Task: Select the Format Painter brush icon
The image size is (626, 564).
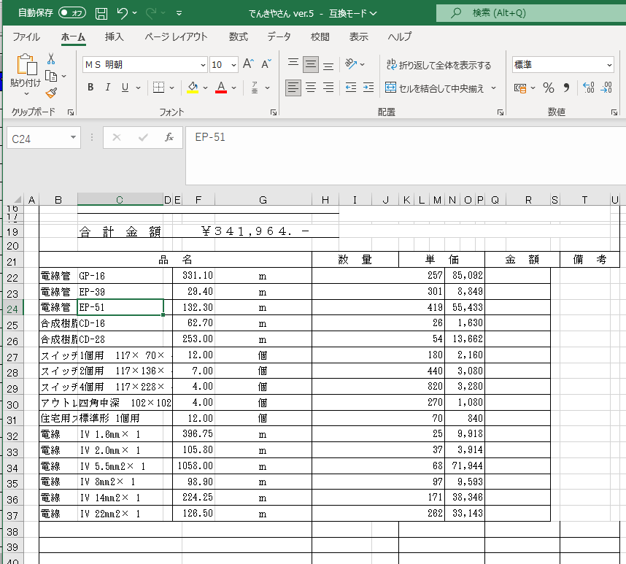Action: [51, 93]
